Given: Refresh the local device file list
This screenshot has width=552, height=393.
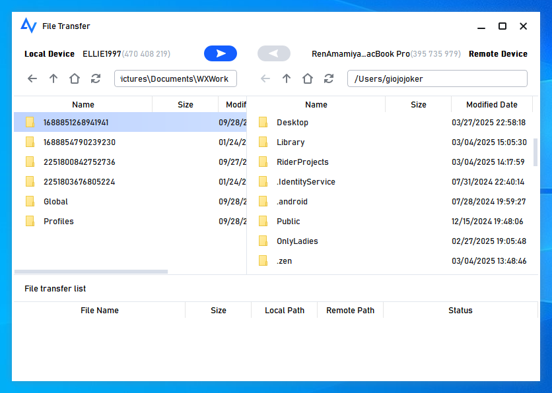Looking at the screenshot, I should click(96, 79).
